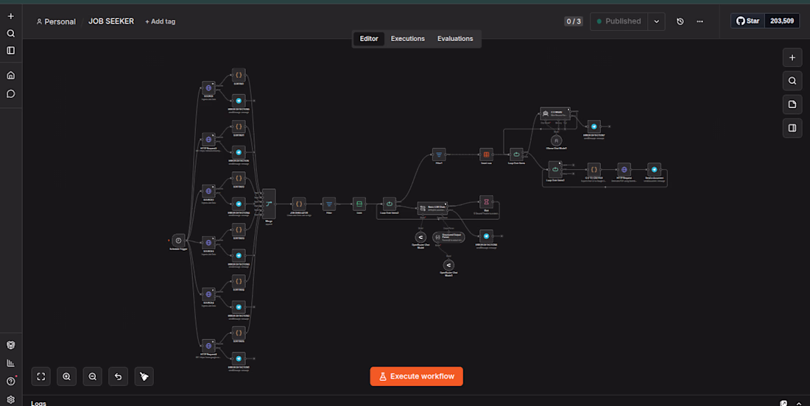Click the Execute workflow button

[416, 377]
